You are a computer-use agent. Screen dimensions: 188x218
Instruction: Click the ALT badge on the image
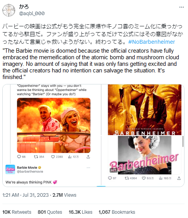coord(113,170)
